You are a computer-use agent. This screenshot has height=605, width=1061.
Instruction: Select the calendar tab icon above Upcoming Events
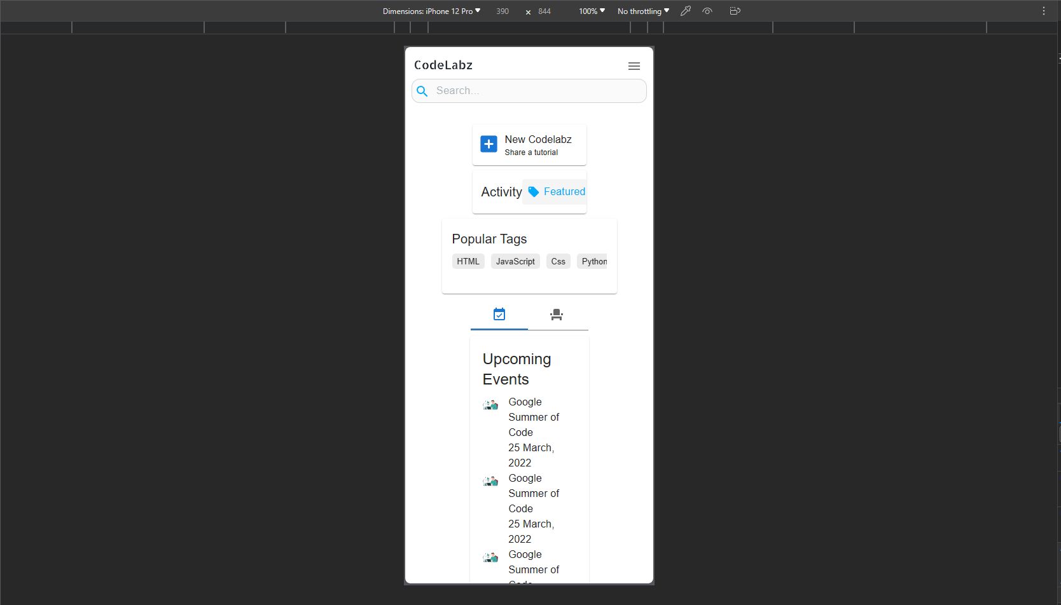coord(499,314)
